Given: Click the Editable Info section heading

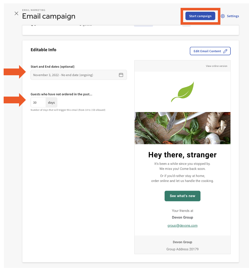Looking at the screenshot, I should [x=43, y=50].
